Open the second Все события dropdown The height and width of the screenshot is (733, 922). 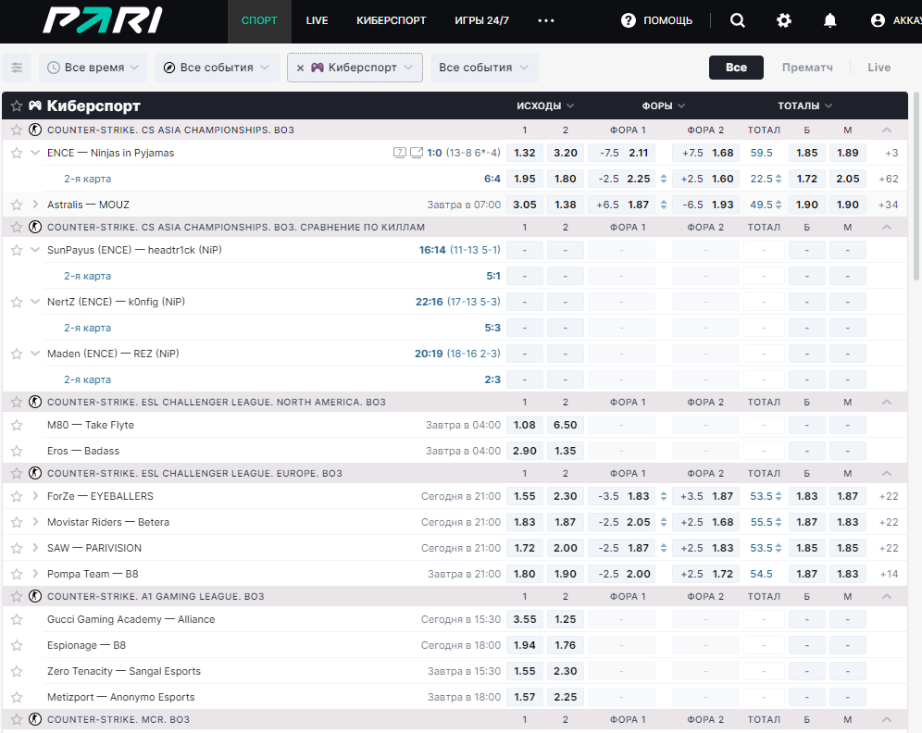point(484,68)
